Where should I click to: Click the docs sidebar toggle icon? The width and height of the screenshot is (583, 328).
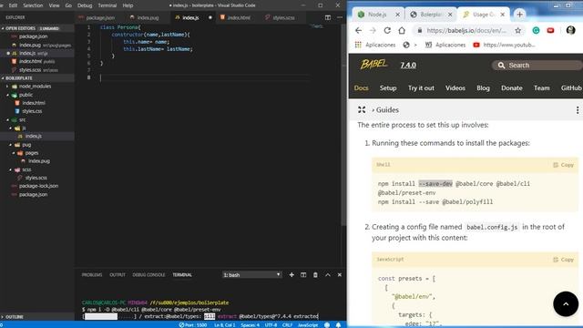362,109
